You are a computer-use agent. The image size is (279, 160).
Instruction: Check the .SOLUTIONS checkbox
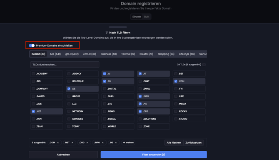140,119
